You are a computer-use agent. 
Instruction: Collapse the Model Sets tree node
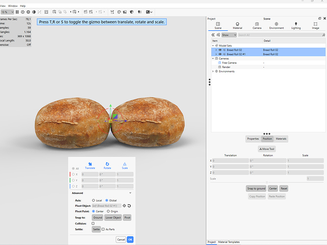[x=213, y=46]
